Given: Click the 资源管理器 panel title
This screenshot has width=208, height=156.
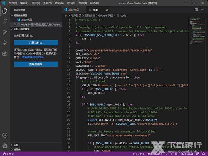Looking at the screenshot, I should coord(19,10).
